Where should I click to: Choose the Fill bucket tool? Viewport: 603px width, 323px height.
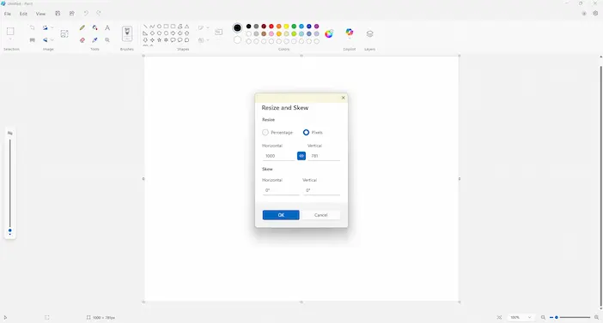(x=94, y=27)
